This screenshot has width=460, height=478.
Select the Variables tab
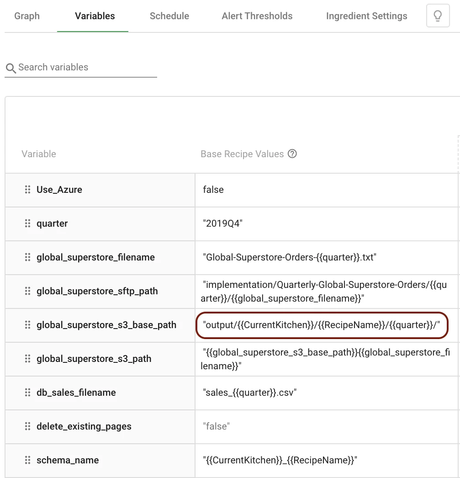point(94,16)
